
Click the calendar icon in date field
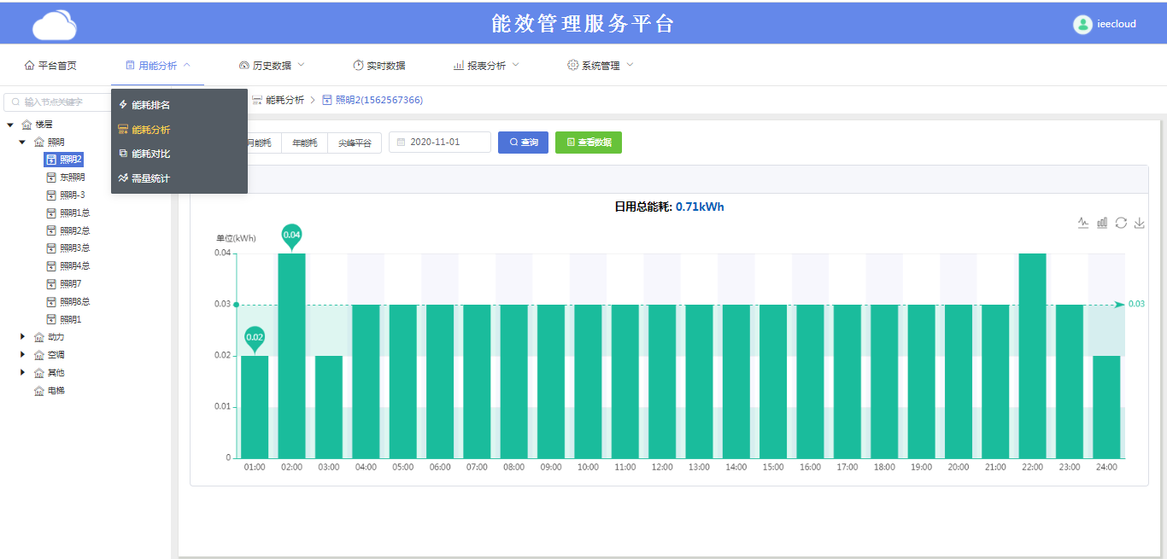pyautogui.click(x=401, y=143)
